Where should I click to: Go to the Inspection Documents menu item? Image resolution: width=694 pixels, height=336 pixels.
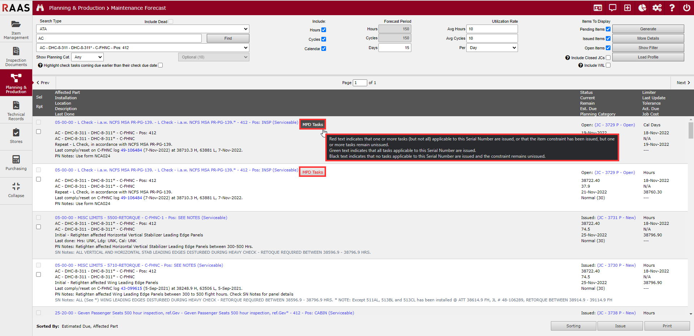pos(16,56)
